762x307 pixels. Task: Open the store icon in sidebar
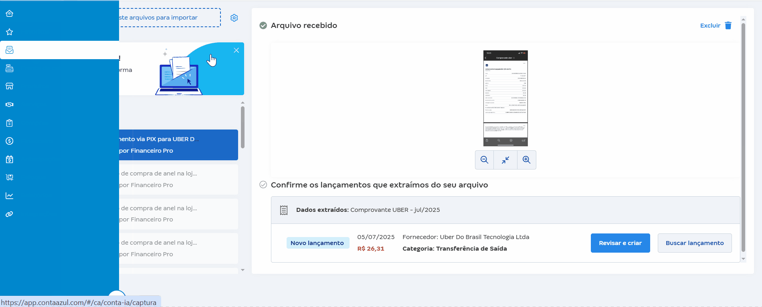pos(10,86)
